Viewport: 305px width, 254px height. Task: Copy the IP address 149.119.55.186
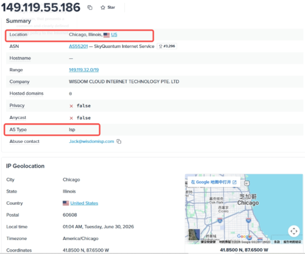(x=90, y=8)
